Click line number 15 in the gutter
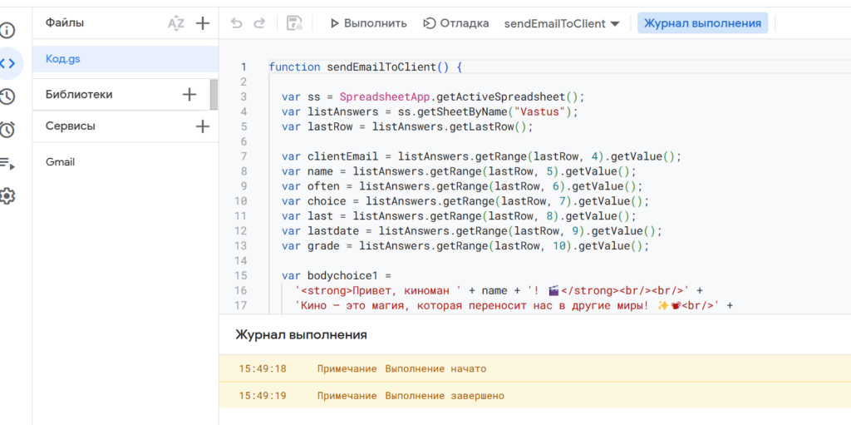851x425 pixels. 240,275
